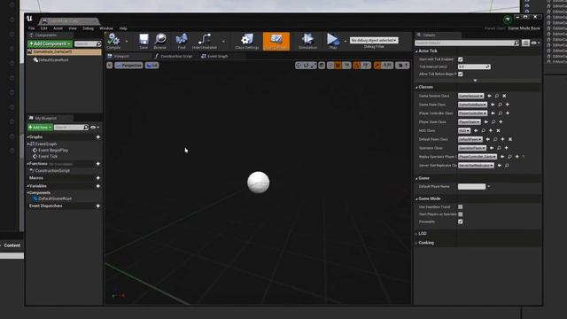Open My Blueprint view options eye
Image resolution: width=567 pixels, height=319 pixels.
click(95, 128)
